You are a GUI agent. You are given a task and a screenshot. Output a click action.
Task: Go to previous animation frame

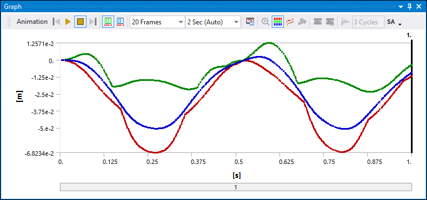point(57,22)
